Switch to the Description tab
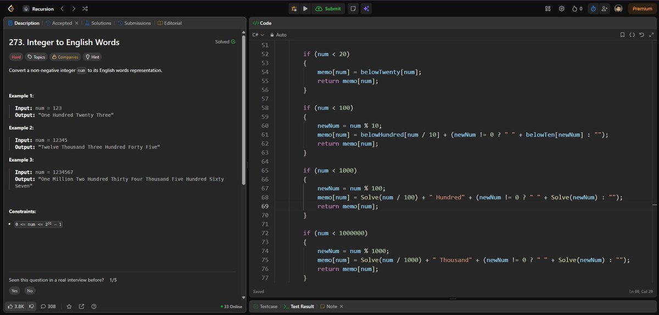659x315 pixels. 24,23
